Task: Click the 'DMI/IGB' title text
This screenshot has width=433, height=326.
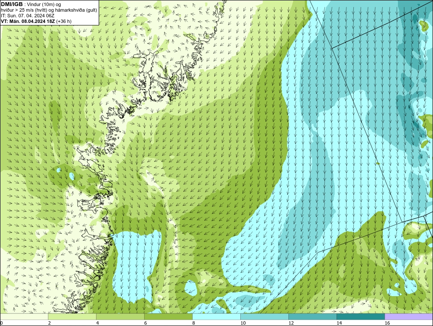Action: (x=12, y=4)
